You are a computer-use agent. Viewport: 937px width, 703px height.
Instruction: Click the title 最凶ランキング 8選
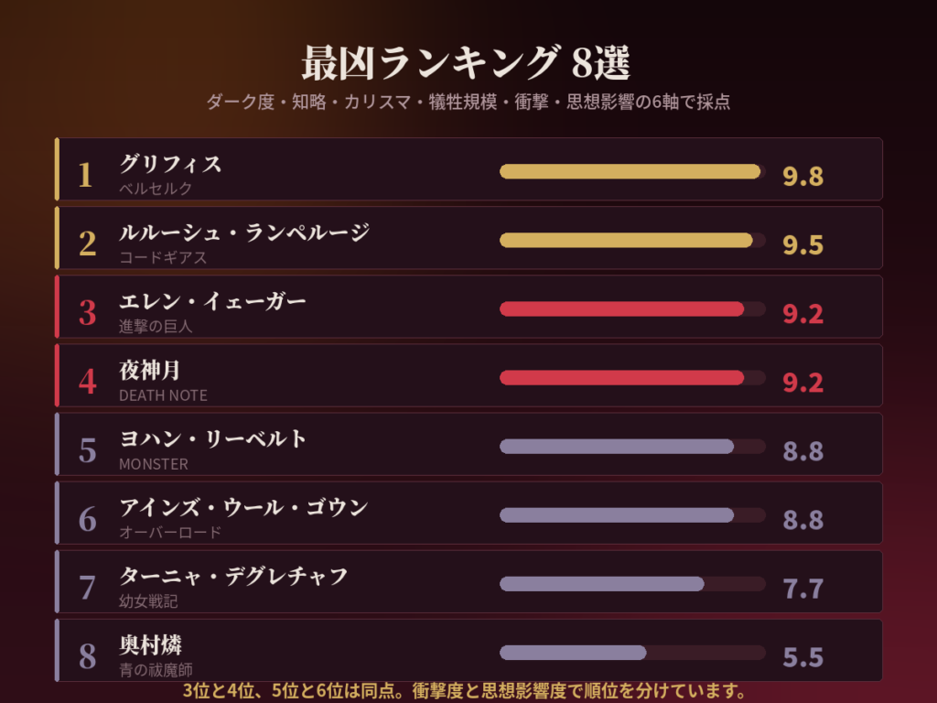coord(466,63)
